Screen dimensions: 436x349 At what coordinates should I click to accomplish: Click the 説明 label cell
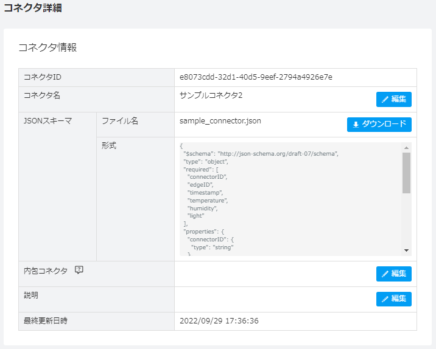tap(96, 299)
